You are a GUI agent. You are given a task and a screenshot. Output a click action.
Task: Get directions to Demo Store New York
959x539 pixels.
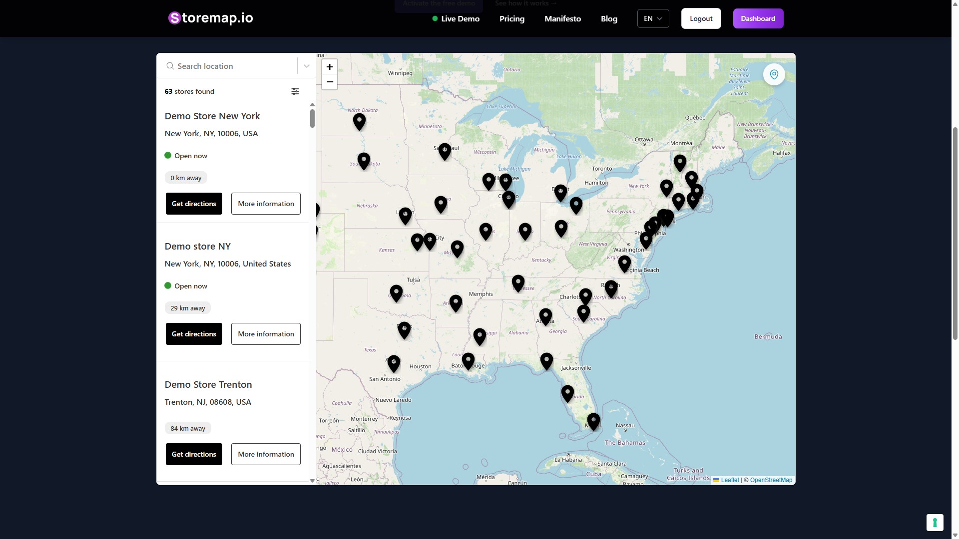click(194, 204)
